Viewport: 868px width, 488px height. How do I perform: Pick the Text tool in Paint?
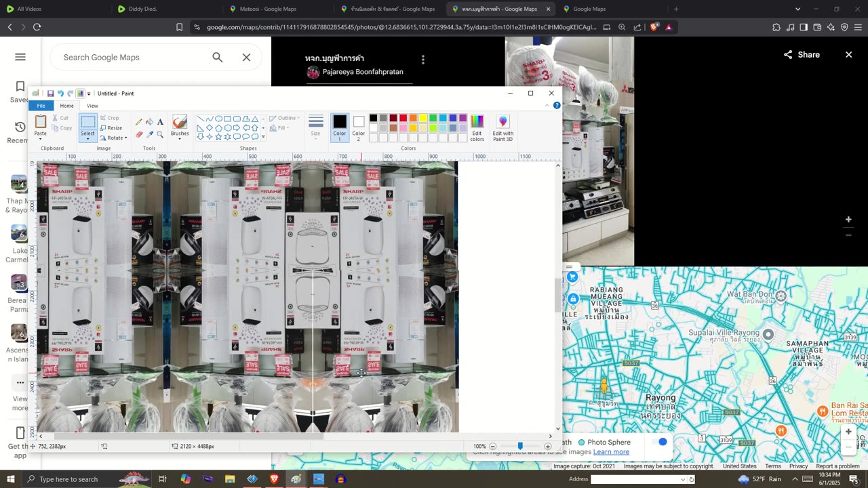click(160, 122)
